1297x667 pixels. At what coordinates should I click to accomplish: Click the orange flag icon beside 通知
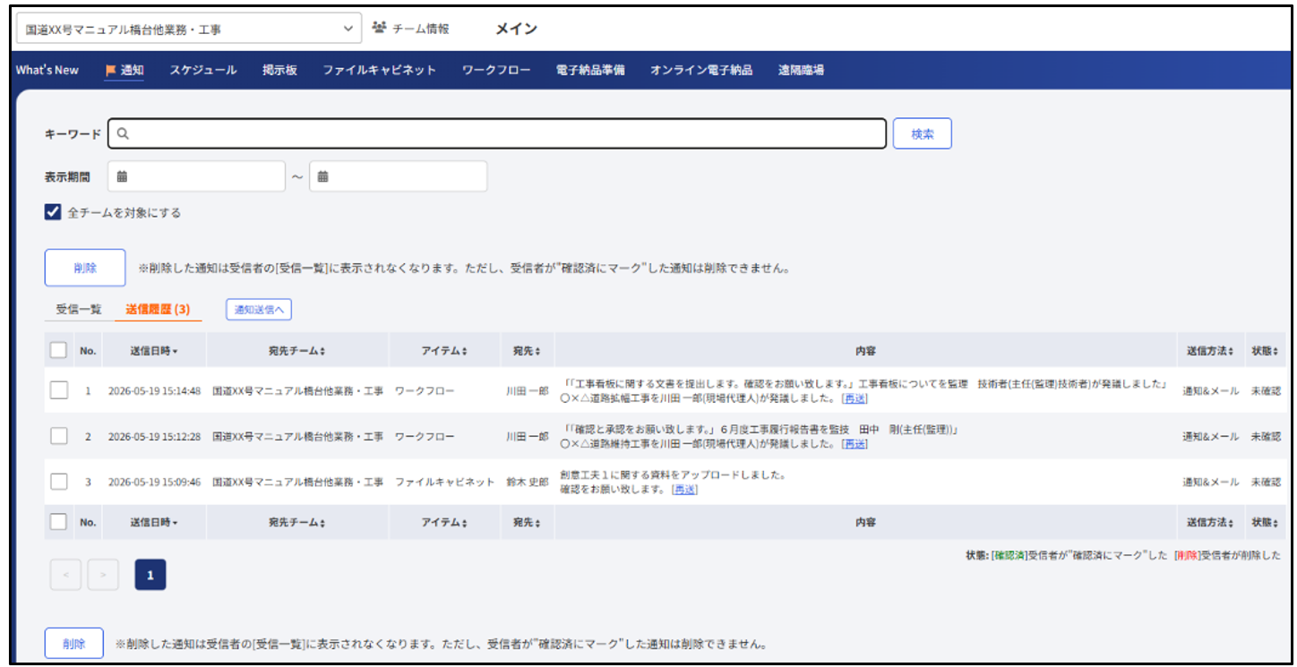tap(111, 70)
